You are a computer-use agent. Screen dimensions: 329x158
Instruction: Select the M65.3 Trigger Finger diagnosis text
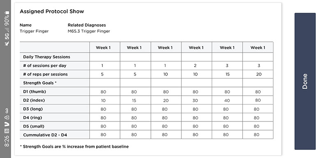point(89,31)
